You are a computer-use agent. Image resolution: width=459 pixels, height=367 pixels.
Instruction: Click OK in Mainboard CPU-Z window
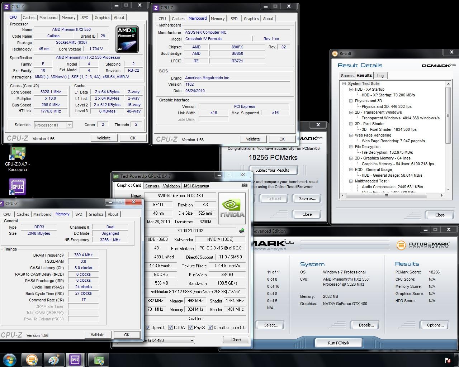coord(282,139)
